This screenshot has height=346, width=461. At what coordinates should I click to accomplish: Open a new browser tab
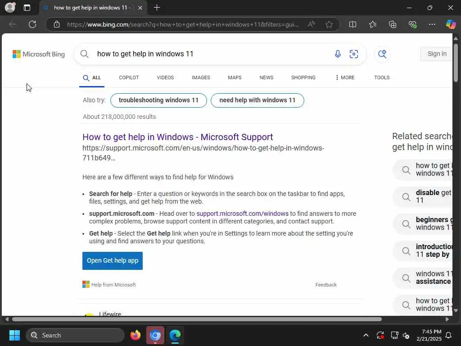point(157,8)
